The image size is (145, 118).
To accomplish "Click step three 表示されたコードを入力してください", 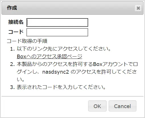I will [x=61, y=87].
